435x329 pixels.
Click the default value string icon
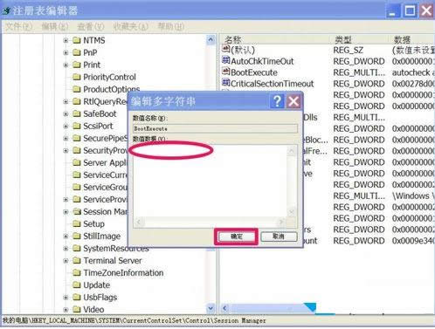point(225,49)
